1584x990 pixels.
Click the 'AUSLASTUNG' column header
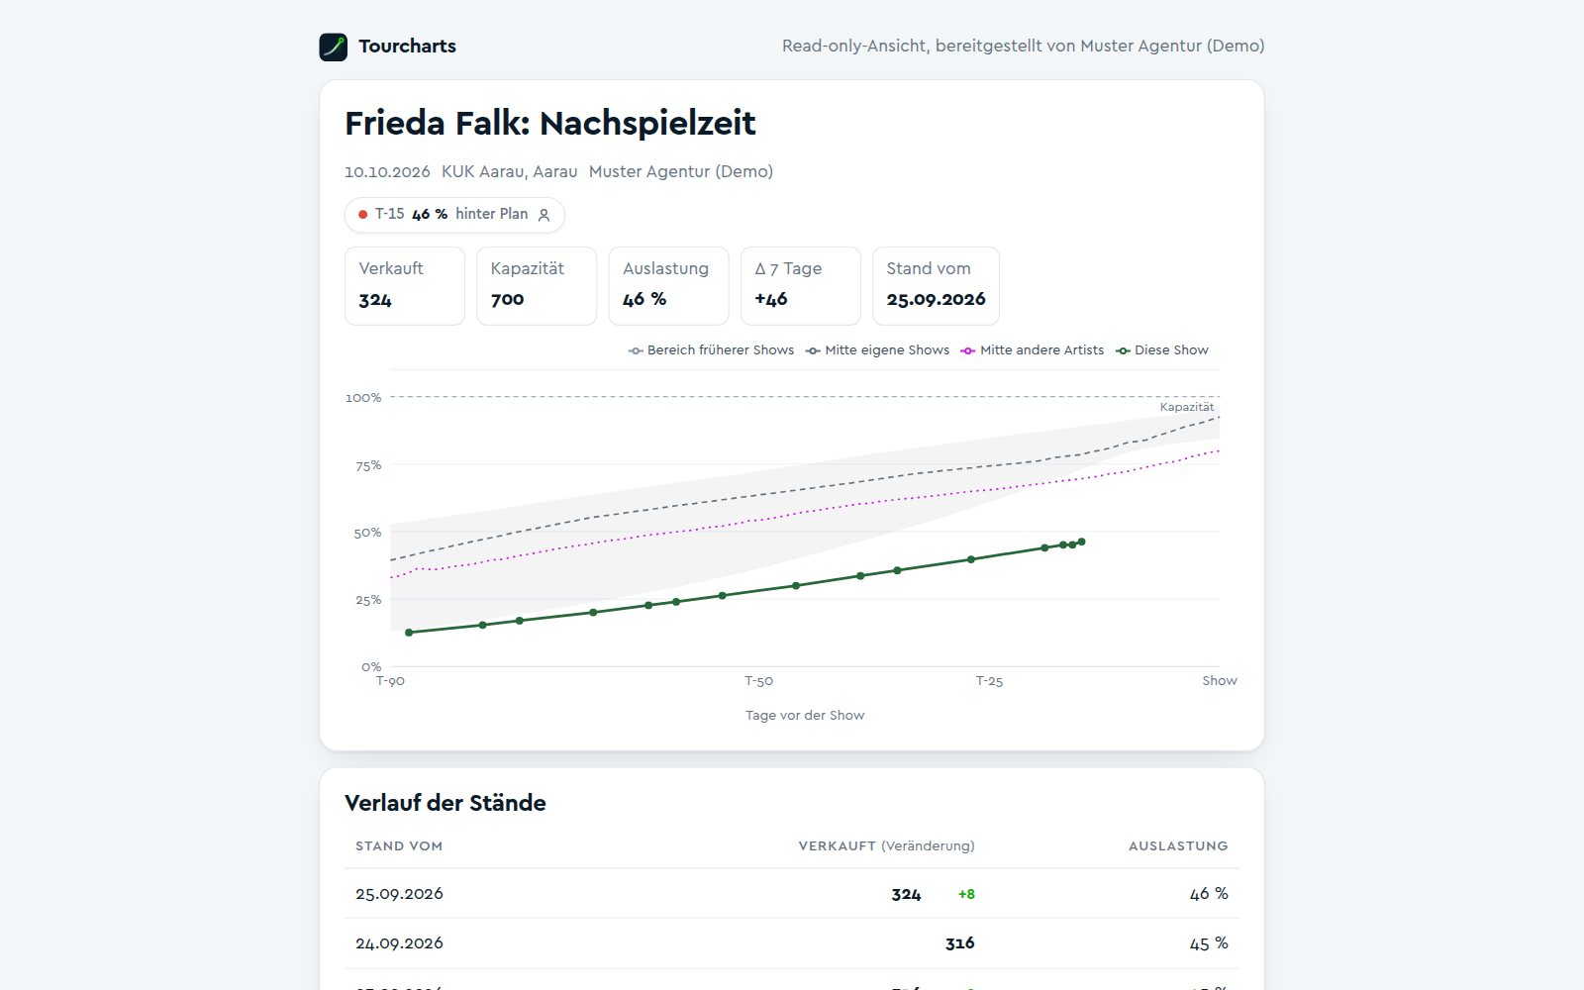(x=1178, y=846)
